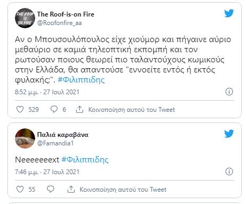Click Κοινοποίηση αυτού του Tweet on second tweet
246x204 pixels.
tap(123, 190)
